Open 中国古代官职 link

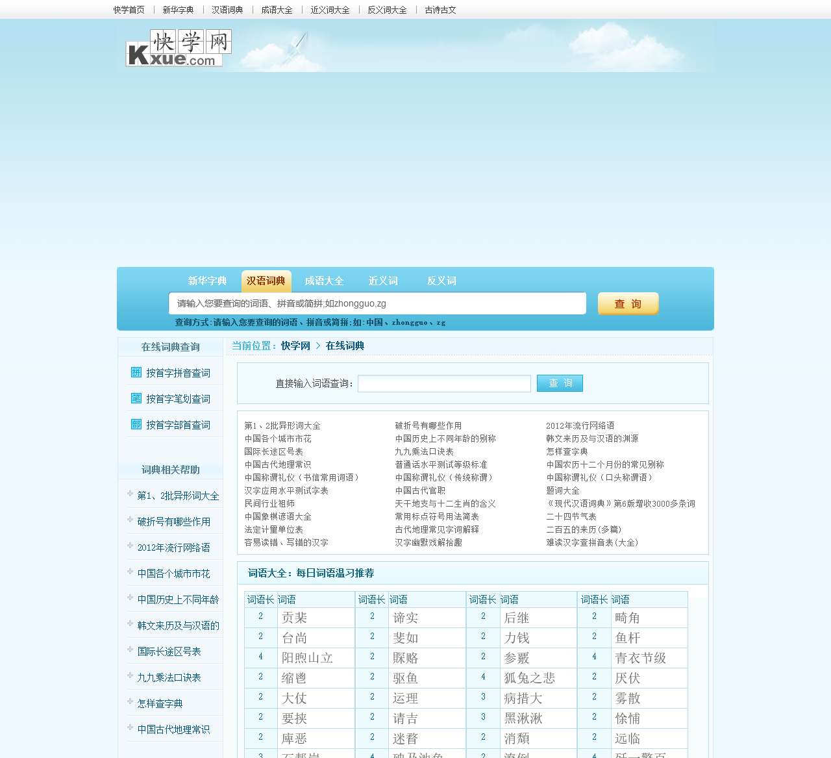420,490
